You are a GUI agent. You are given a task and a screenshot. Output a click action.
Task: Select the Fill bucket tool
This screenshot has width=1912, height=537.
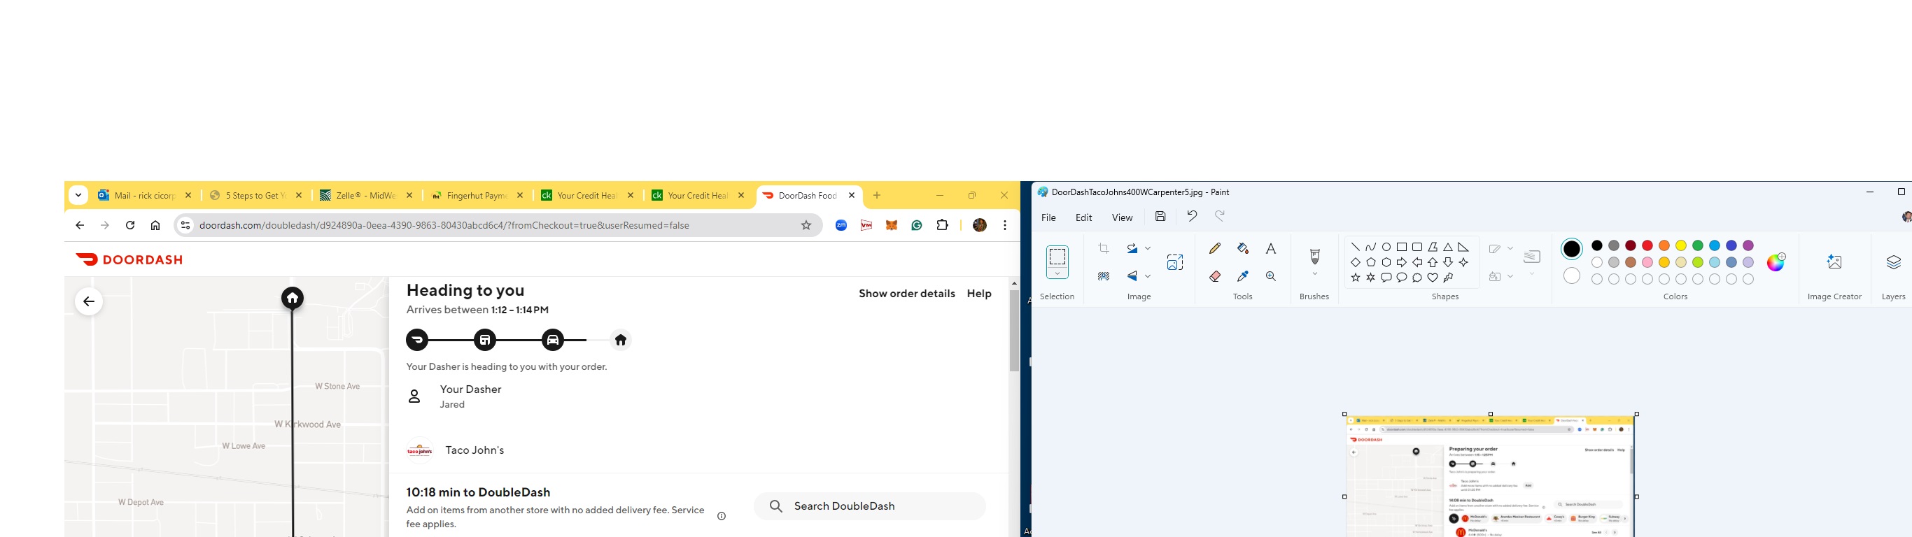tap(1242, 248)
